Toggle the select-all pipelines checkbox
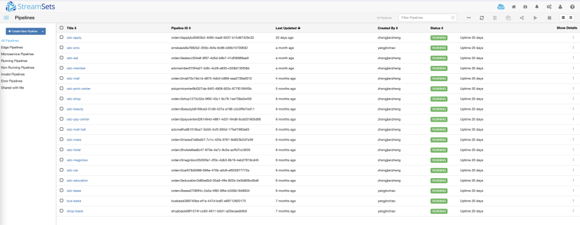This screenshot has width=580, height=225. pyautogui.click(x=62, y=28)
